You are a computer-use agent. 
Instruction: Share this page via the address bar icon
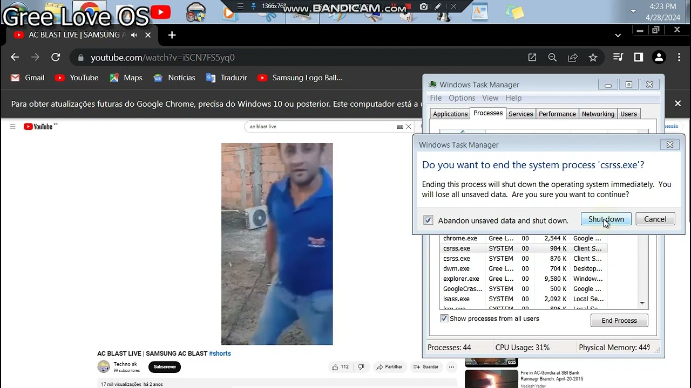pos(573,57)
